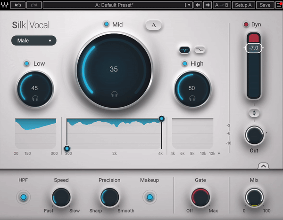Click the 100 label under Mix
283x220 pixels.
(266, 211)
